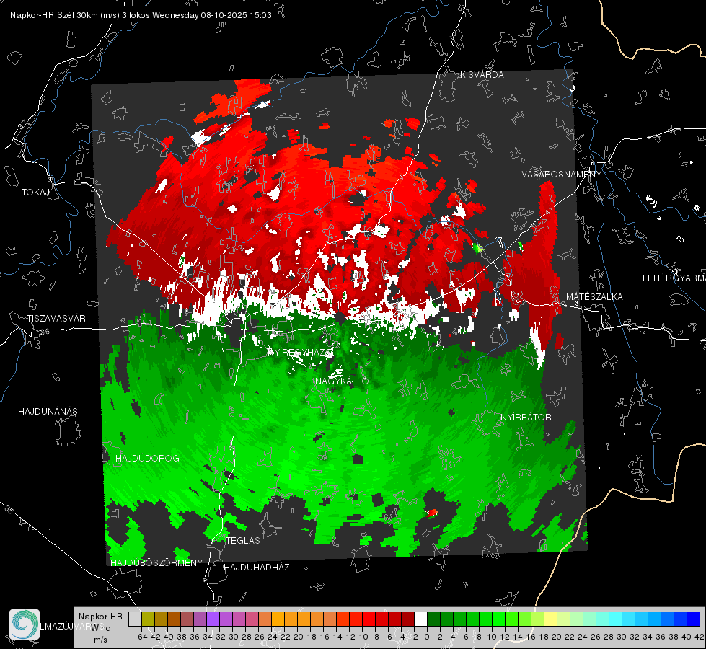Click the NAGYKÁLLÓ town label

tap(342, 381)
